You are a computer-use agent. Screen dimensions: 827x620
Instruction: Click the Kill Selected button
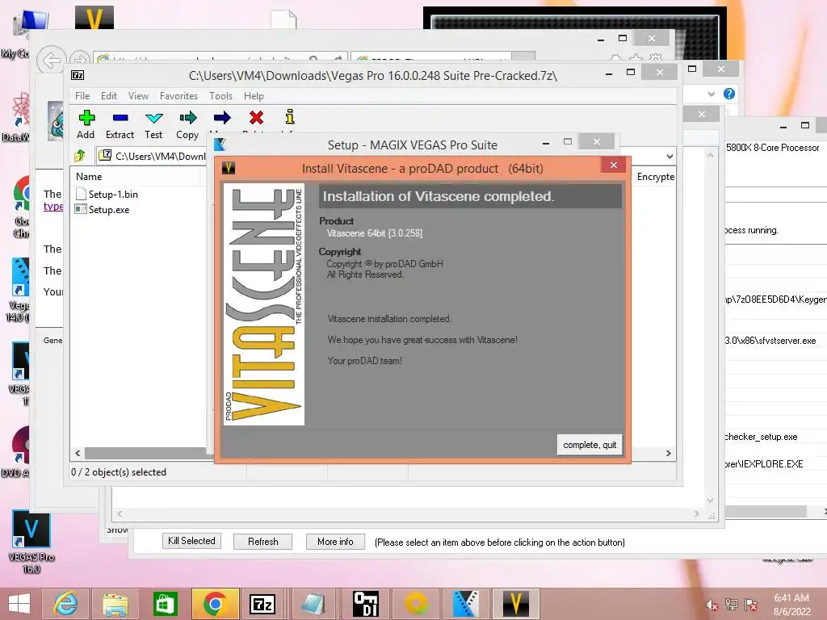click(191, 541)
